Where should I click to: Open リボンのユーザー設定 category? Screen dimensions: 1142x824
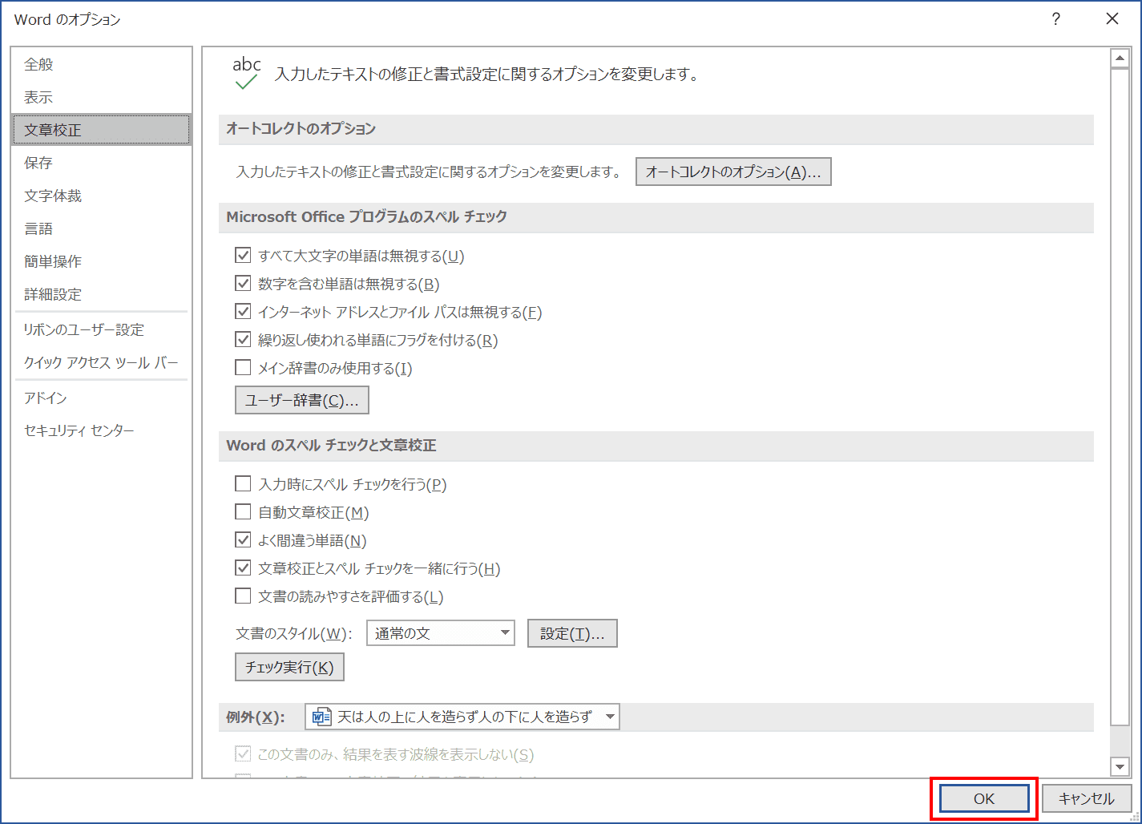(102, 329)
